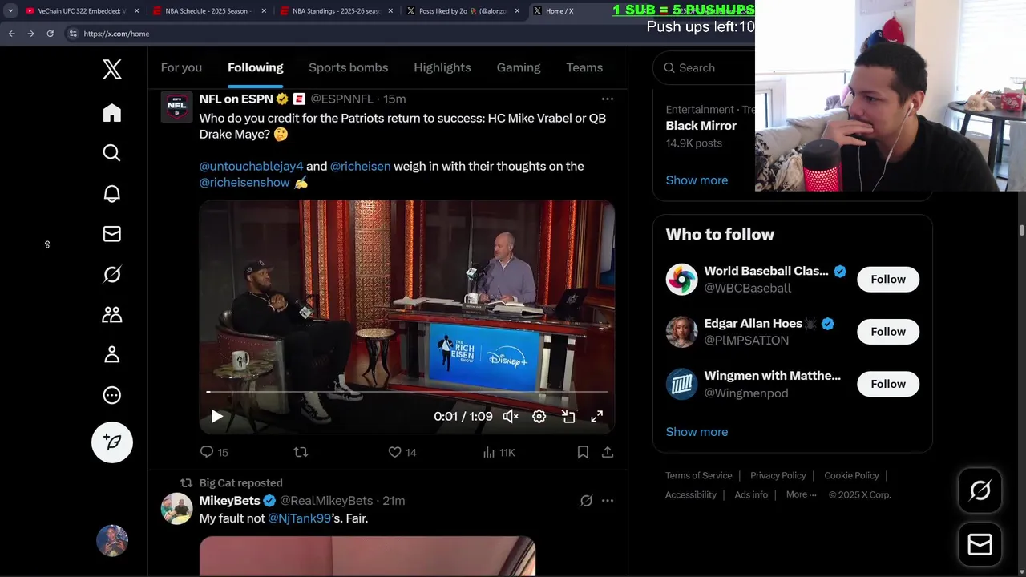Play the Rich Eisen Show video
Image resolution: width=1026 pixels, height=577 pixels.
click(x=217, y=417)
